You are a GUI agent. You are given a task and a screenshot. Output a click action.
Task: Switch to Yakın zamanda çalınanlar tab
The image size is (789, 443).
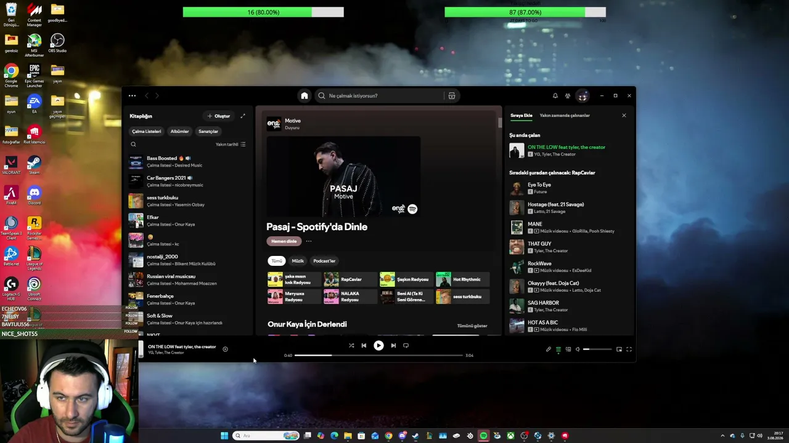point(565,115)
